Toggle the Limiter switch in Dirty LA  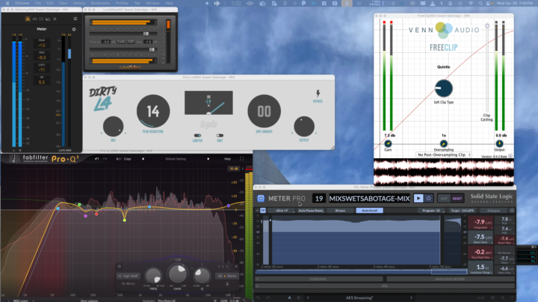(x=197, y=136)
